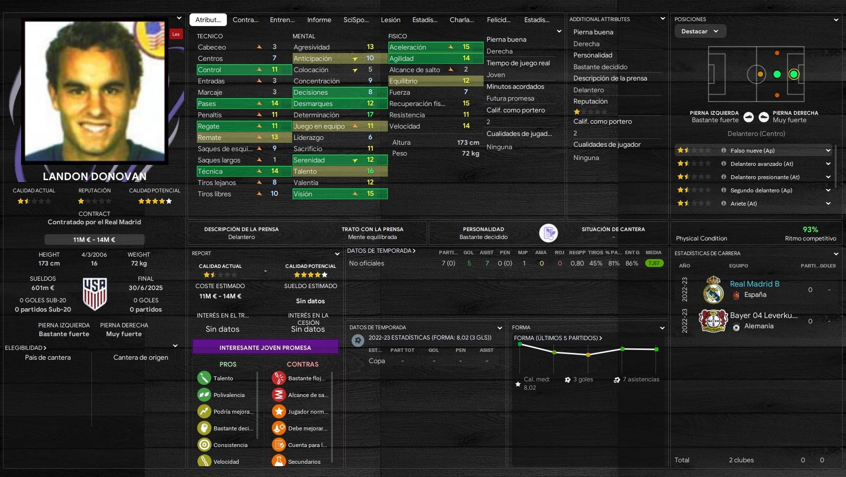Click the Contratado por el Real Madrid text
This screenshot has width=846, height=477.
[x=94, y=222]
